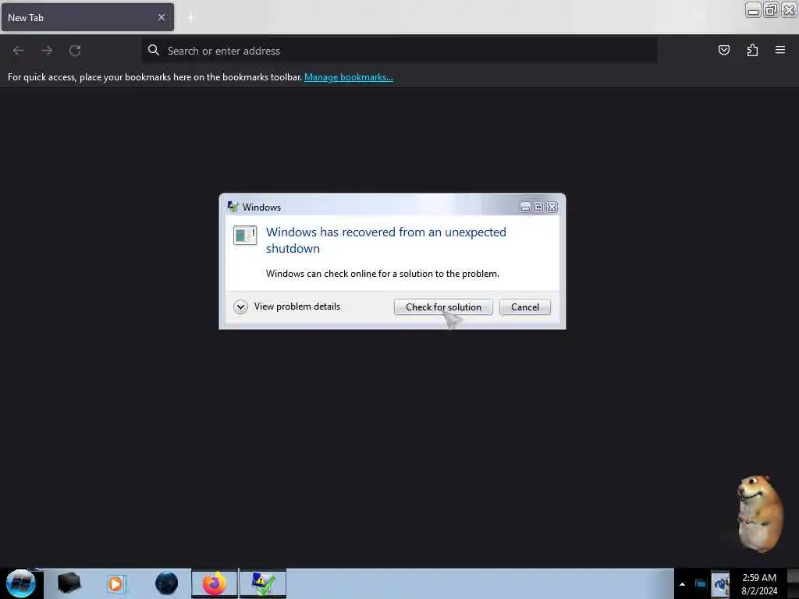799x599 pixels.
Task: Click Cancel in the Windows dialog
Action: 525,307
